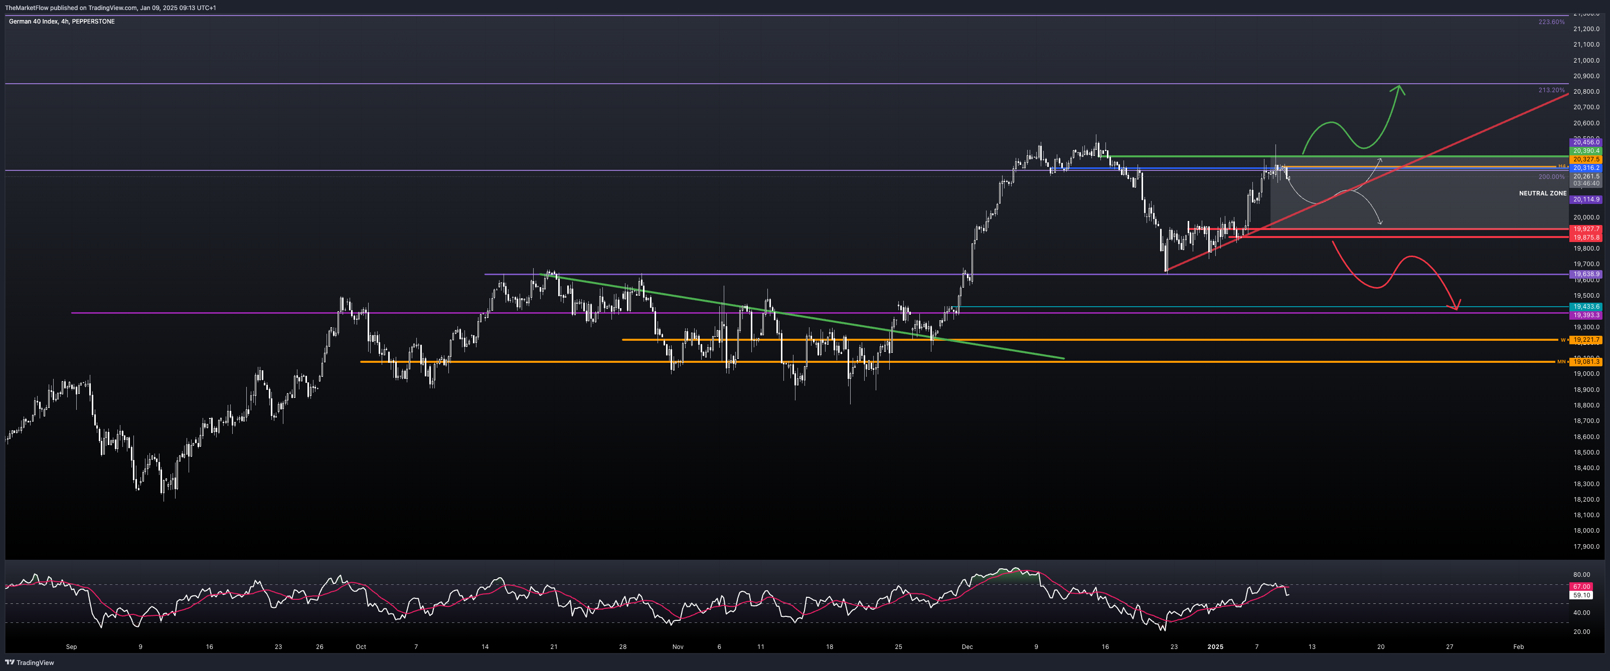Click the MN marker beside 19,081.3
The image size is (1610, 671).
tap(1561, 362)
